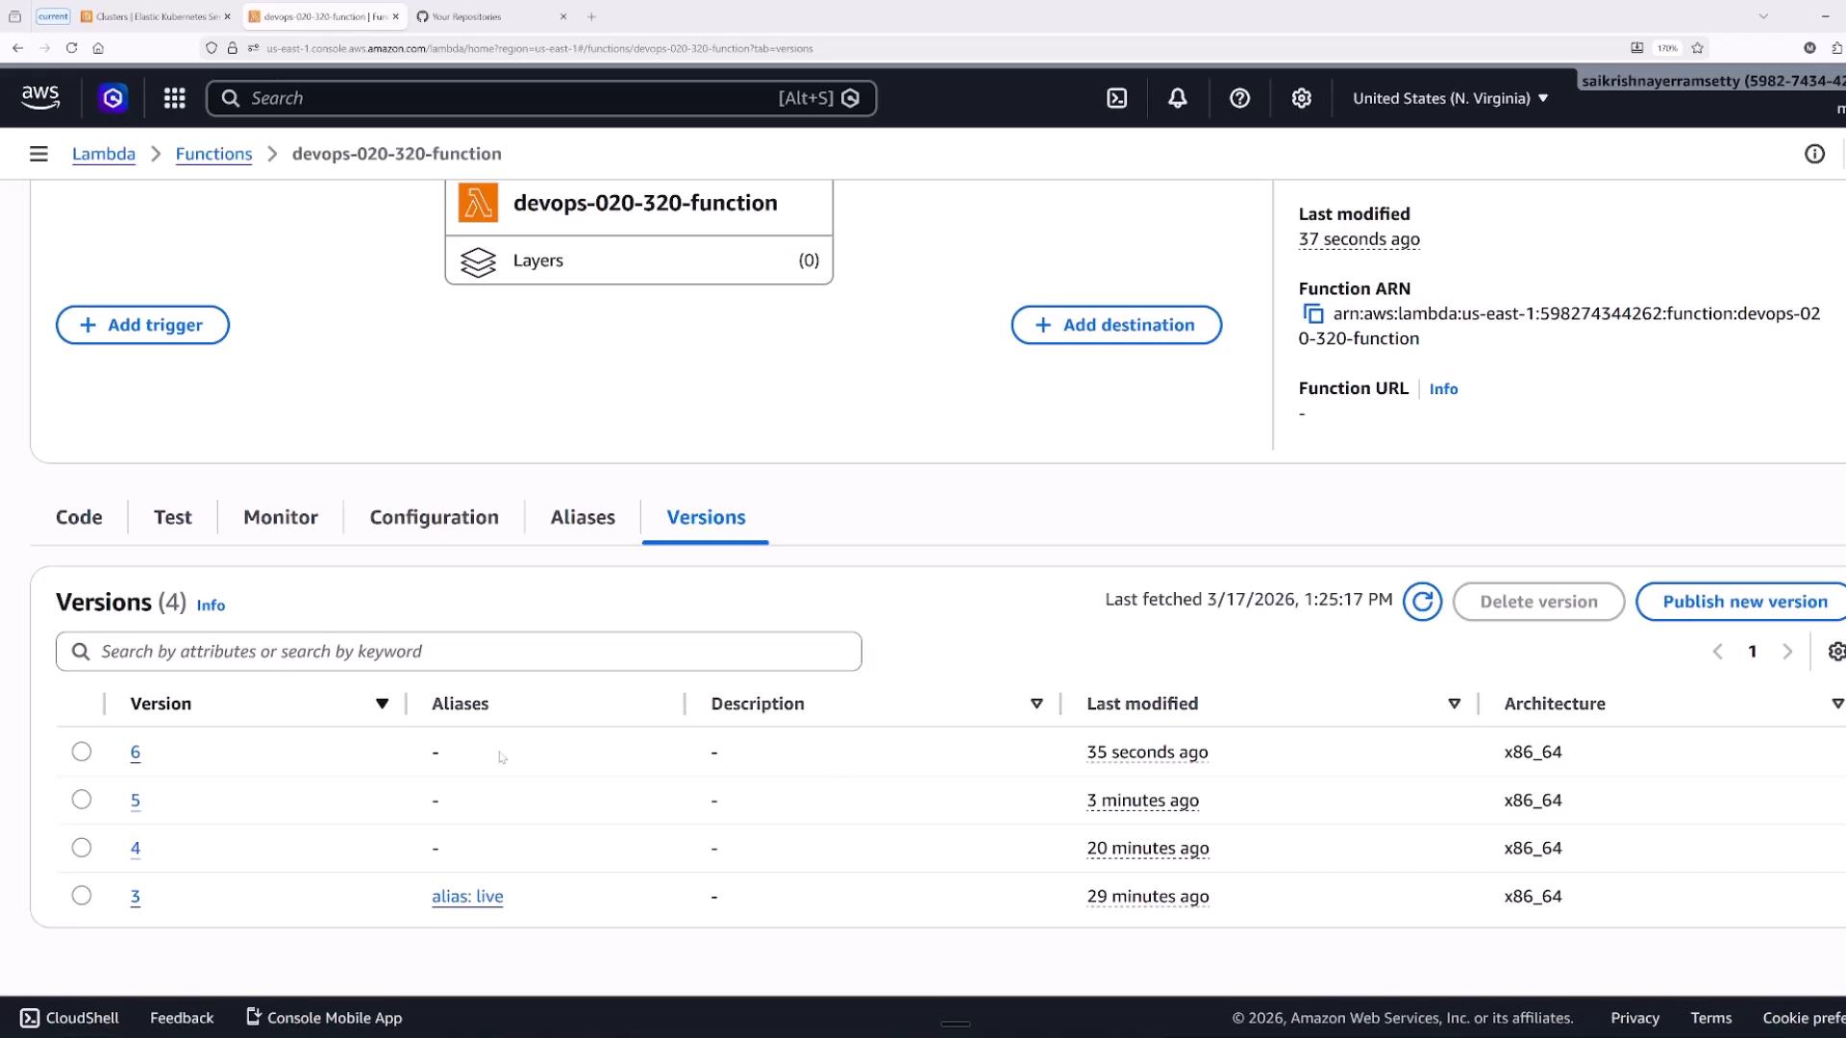Sort by the Architecture column arrow
This screenshot has width=1846, height=1038.
click(x=1837, y=704)
